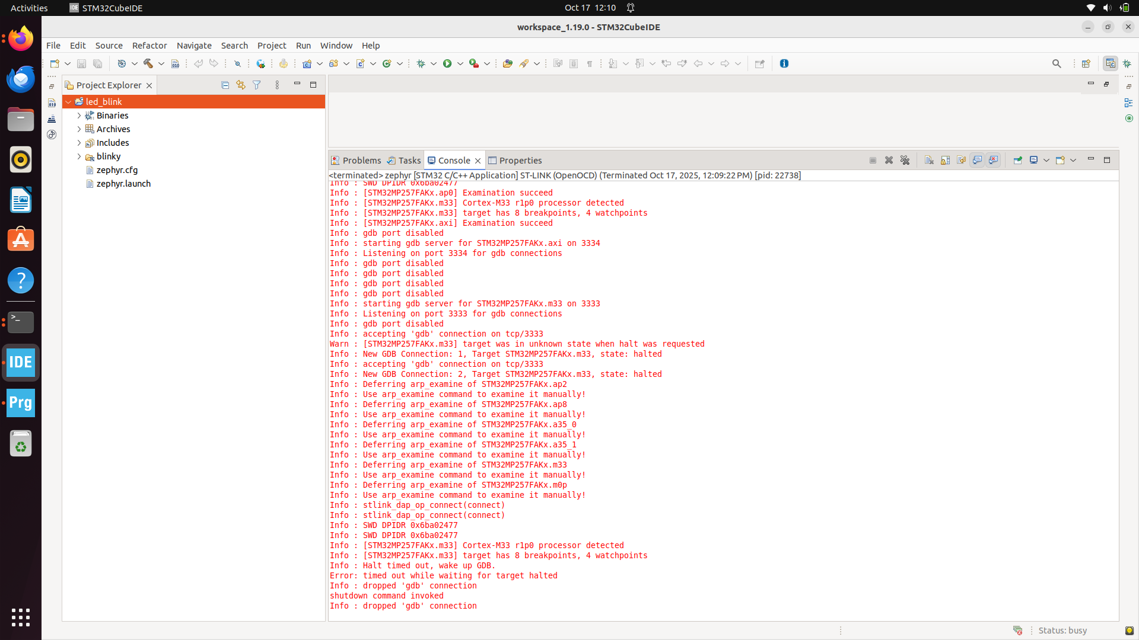1139x640 pixels.
Task: Collapse all nodes in Project Explorer
Action: pos(225,85)
